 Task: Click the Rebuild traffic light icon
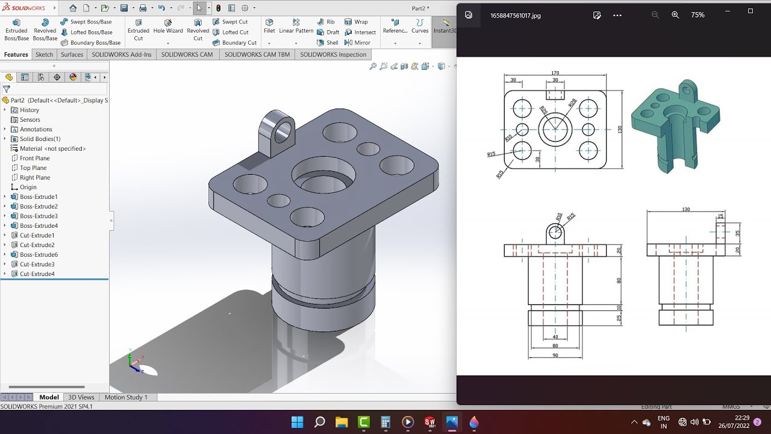[218, 8]
